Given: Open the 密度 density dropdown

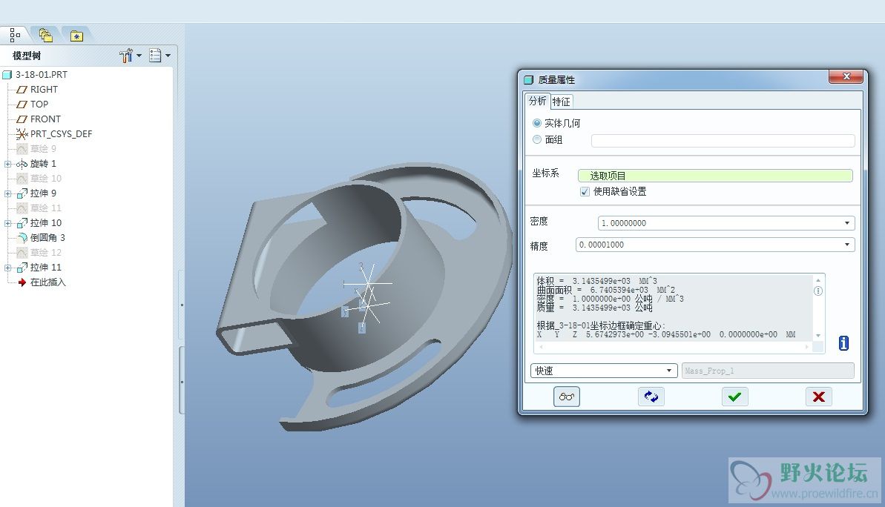Looking at the screenshot, I should [x=846, y=223].
